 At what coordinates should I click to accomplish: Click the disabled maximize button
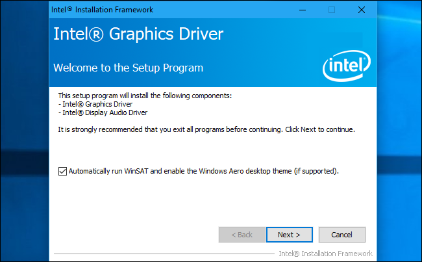[x=332, y=10]
